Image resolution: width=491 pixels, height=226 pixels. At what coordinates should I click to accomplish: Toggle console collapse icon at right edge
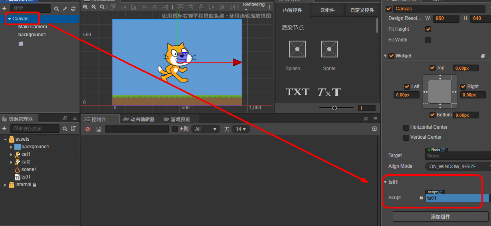(x=374, y=129)
